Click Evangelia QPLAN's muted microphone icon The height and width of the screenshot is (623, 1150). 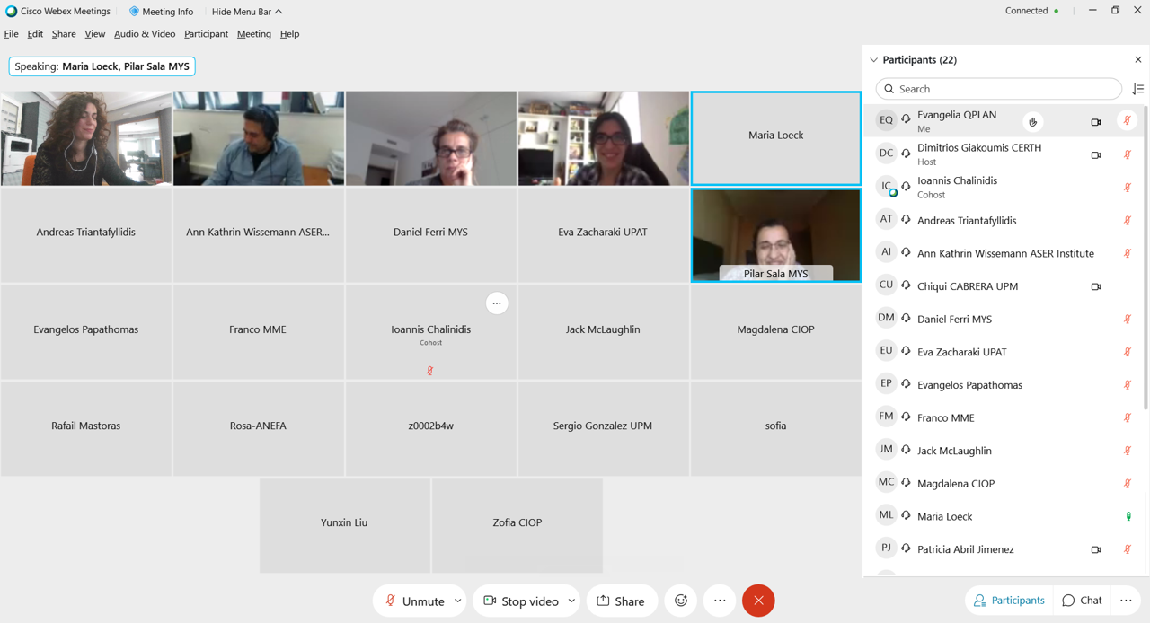[x=1128, y=121]
